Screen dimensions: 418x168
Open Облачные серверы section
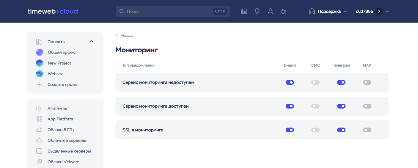[67, 140]
